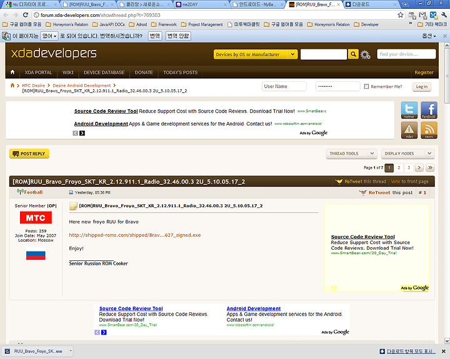Click the MTC avatar image
This screenshot has height=359, width=450.
click(36, 218)
